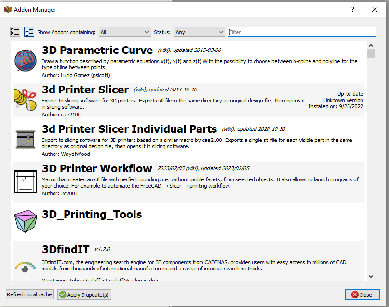This screenshot has height=307, width=389.
Task: Click the 3D Parametric Curve sphere icon
Action: tap(25, 61)
